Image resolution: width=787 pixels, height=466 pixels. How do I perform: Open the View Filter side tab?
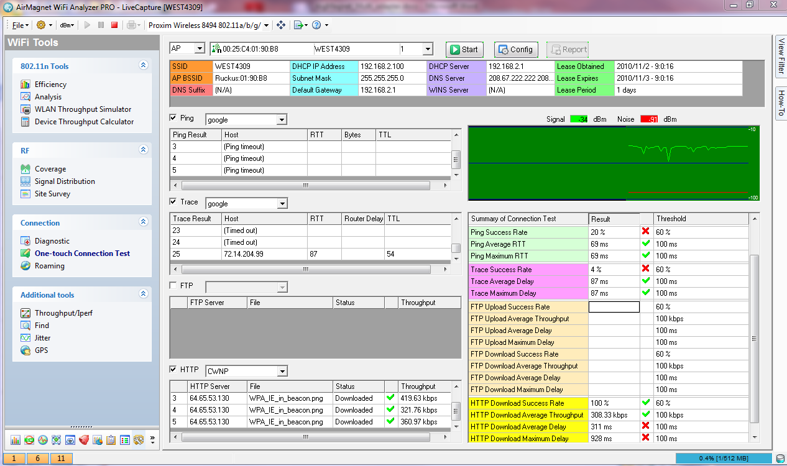tap(781, 57)
